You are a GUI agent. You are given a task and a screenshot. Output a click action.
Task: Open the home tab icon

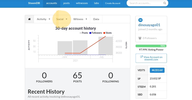tap(29, 19)
